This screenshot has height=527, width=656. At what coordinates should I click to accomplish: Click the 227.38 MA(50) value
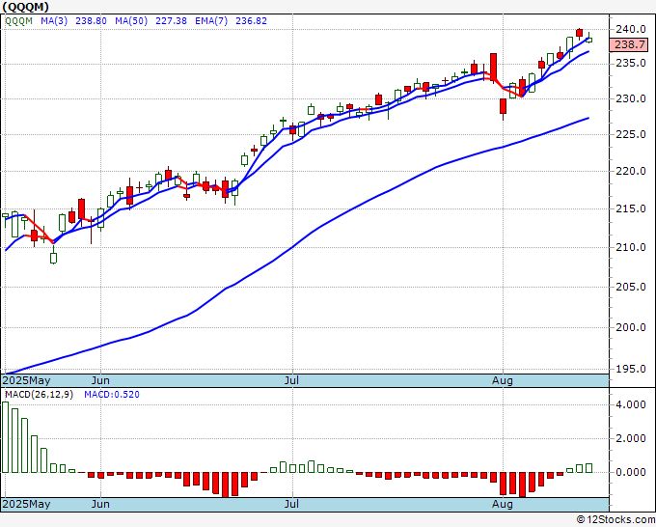[x=171, y=21]
